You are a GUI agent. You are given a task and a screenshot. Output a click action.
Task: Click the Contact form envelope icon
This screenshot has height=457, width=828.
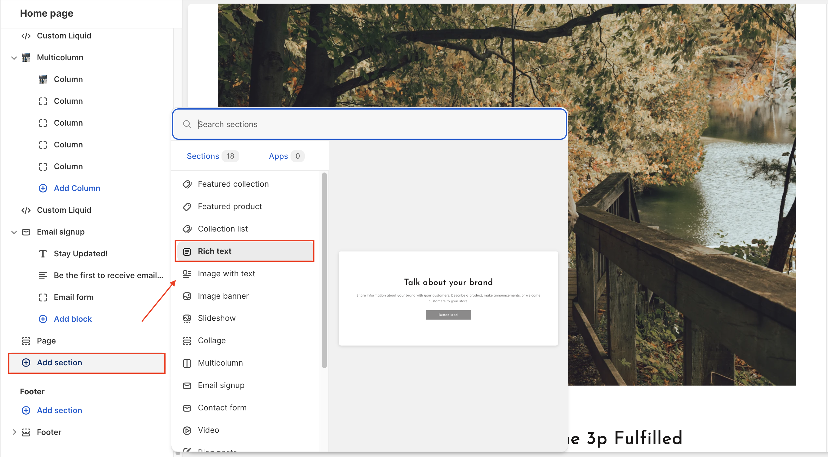coord(187,408)
